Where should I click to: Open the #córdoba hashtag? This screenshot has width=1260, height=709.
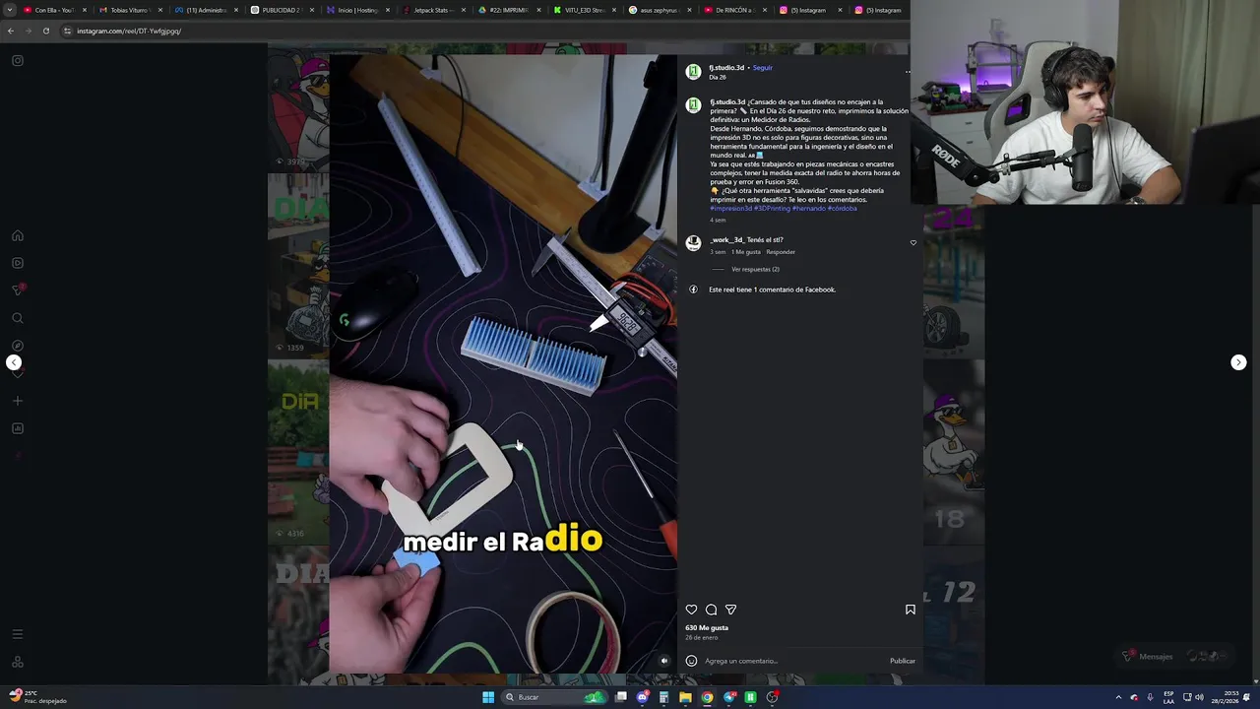coord(843,209)
